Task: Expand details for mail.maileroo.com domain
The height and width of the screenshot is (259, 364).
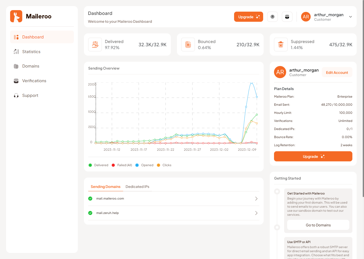Action: [x=256, y=199]
